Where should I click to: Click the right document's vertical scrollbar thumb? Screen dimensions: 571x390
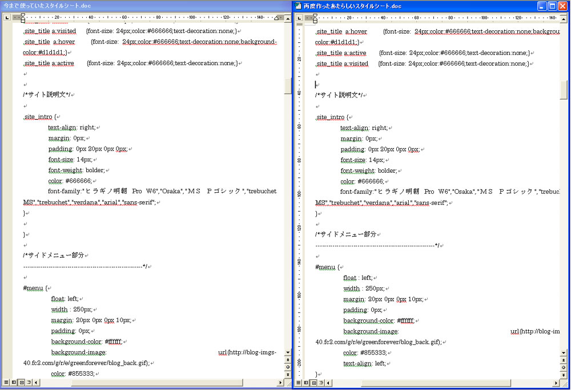[564, 90]
